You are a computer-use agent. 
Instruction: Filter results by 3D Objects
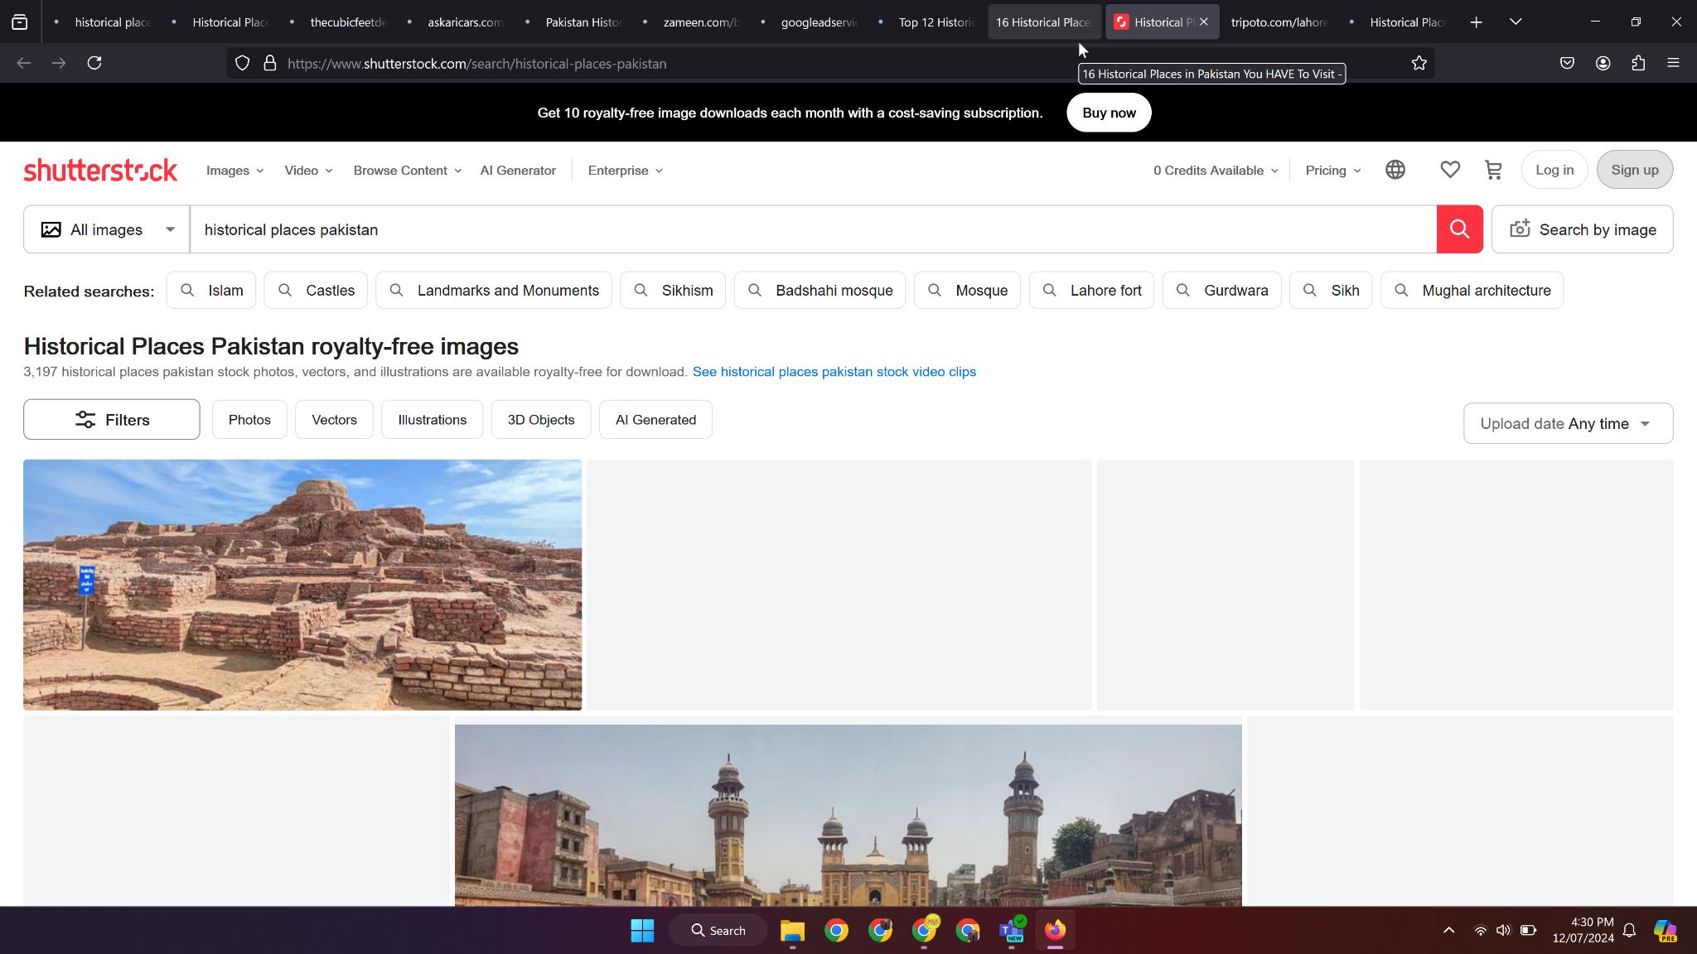[x=540, y=420]
